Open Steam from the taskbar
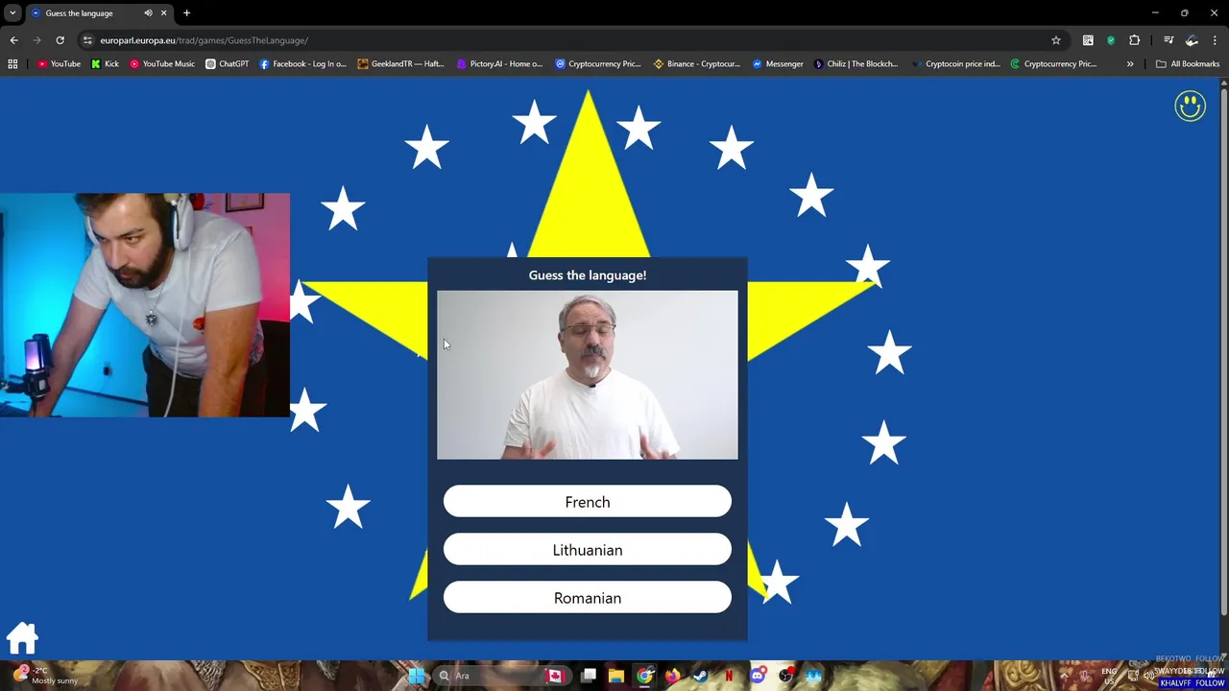 [x=701, y=676]
